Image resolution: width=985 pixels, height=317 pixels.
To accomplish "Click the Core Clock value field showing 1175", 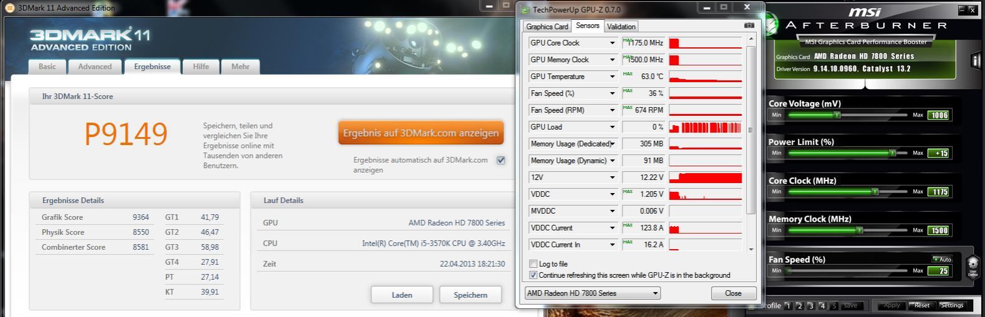I will coord(939,192).
